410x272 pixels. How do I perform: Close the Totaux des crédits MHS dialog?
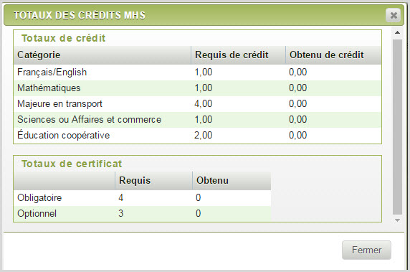[393, 16]
